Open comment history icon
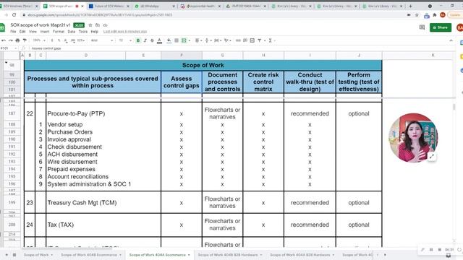 click(422, 27)
